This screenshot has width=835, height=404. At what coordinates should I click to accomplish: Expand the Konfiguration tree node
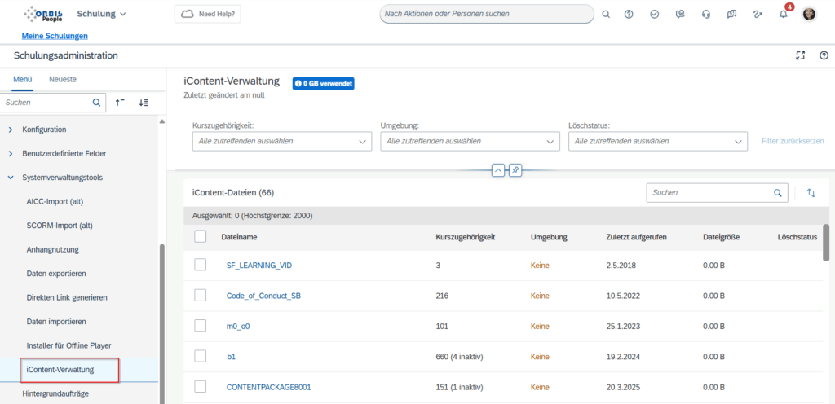point(11,130)
